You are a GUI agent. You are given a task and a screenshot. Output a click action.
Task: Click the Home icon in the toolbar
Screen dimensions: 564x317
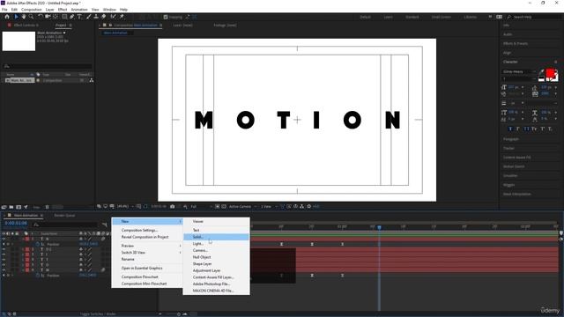pyautogui.click(x=7, y=17)
